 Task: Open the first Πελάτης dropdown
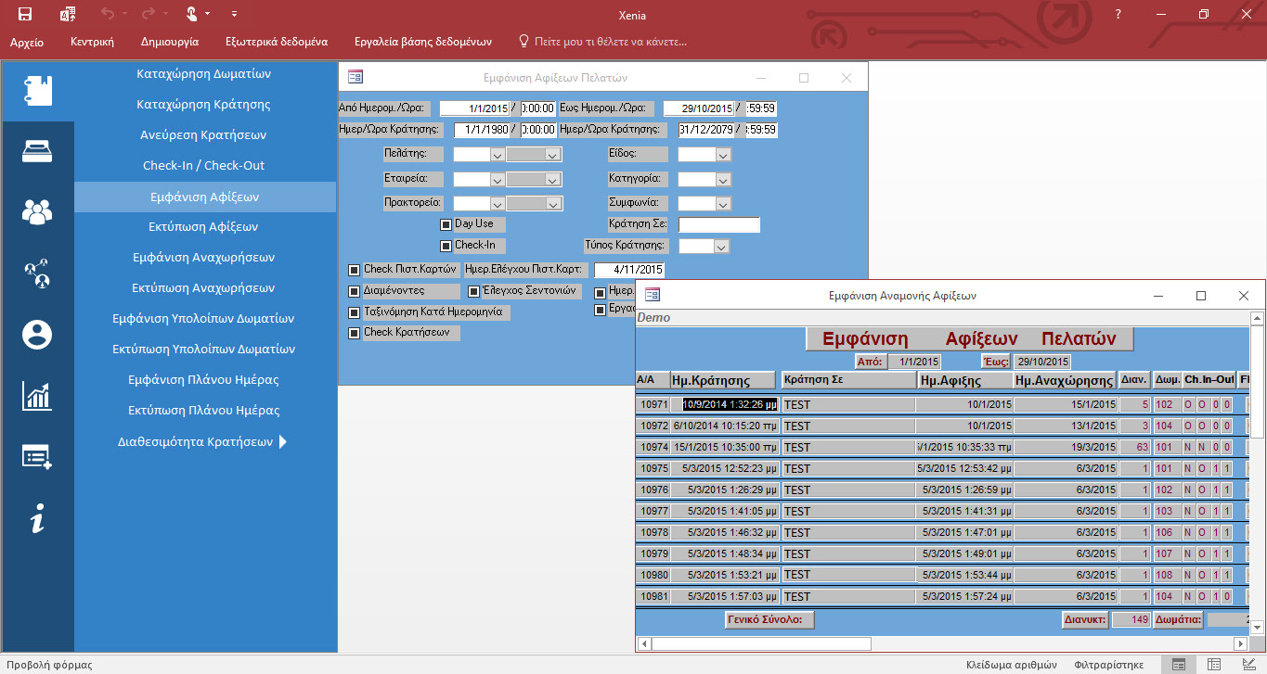497,155
